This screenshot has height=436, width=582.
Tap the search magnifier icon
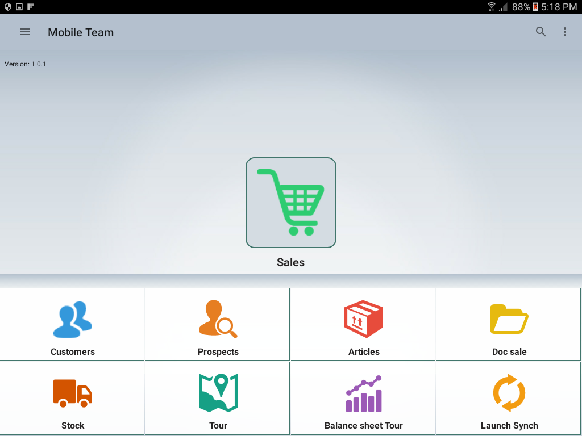coord(541,32)
